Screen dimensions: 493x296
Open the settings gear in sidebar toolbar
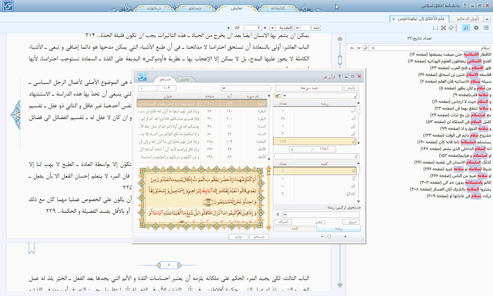[x=476, y=28]
